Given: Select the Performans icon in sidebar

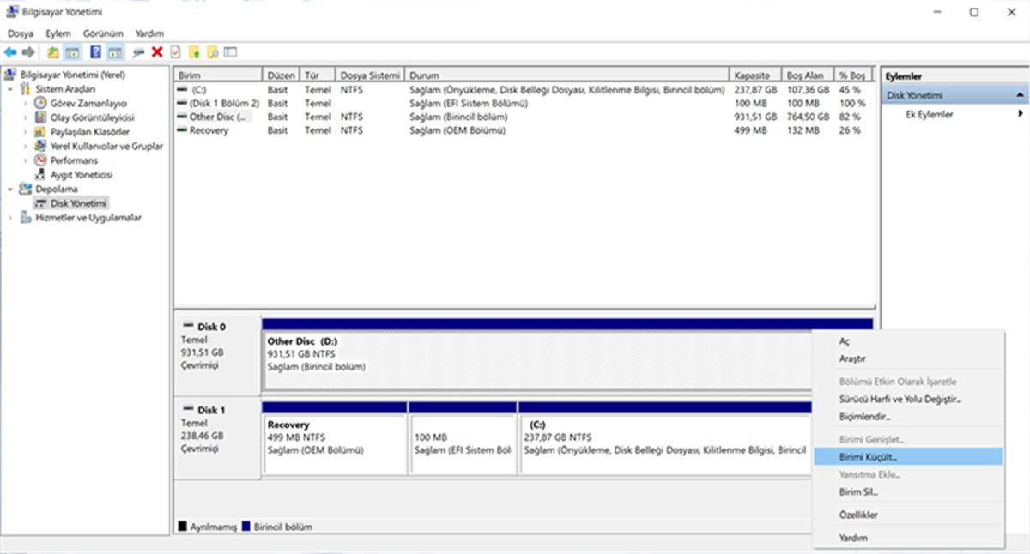Looking at the screenshot, I should click(41, 160).
